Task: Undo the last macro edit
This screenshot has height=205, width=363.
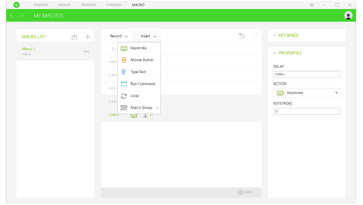Action: [241, 36]
